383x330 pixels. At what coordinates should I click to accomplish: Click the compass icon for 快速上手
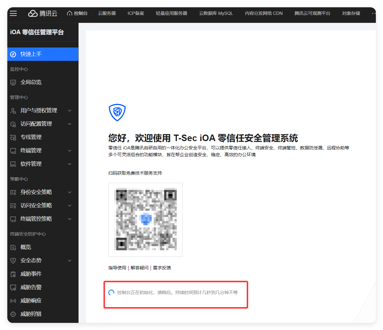pos(13,54)
